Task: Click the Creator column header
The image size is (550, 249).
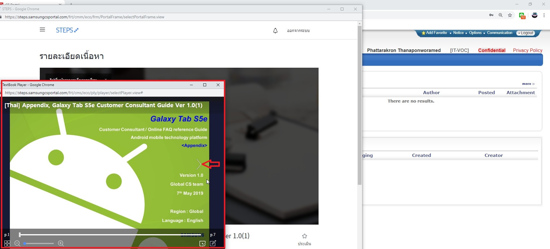Action: click(494, 155)
